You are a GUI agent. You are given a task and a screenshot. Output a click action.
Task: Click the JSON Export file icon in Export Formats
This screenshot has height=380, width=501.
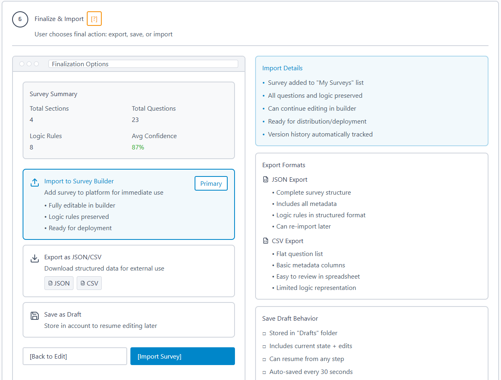click(x=265, y=180)
